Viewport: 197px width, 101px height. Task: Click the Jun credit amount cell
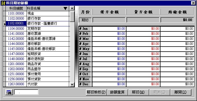pos(143,54)
